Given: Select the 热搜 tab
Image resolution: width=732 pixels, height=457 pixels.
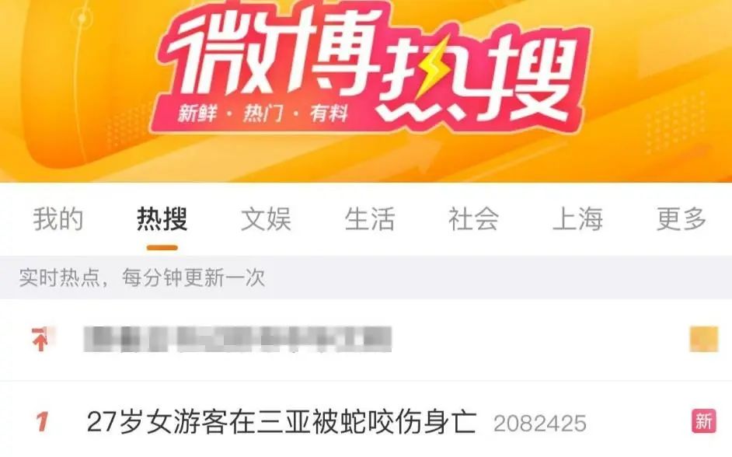Looking at the screenshot, I should pyautogui.click(x=162, y=219).
